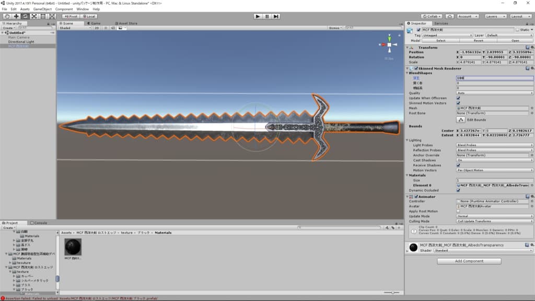
Task: Click the Add Component button
Action: 469,261
